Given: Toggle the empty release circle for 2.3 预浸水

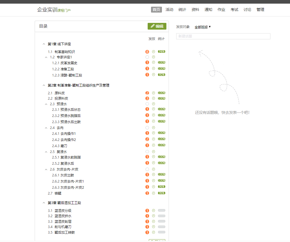Looking at the screenshot, I should (x=147, y=104).
